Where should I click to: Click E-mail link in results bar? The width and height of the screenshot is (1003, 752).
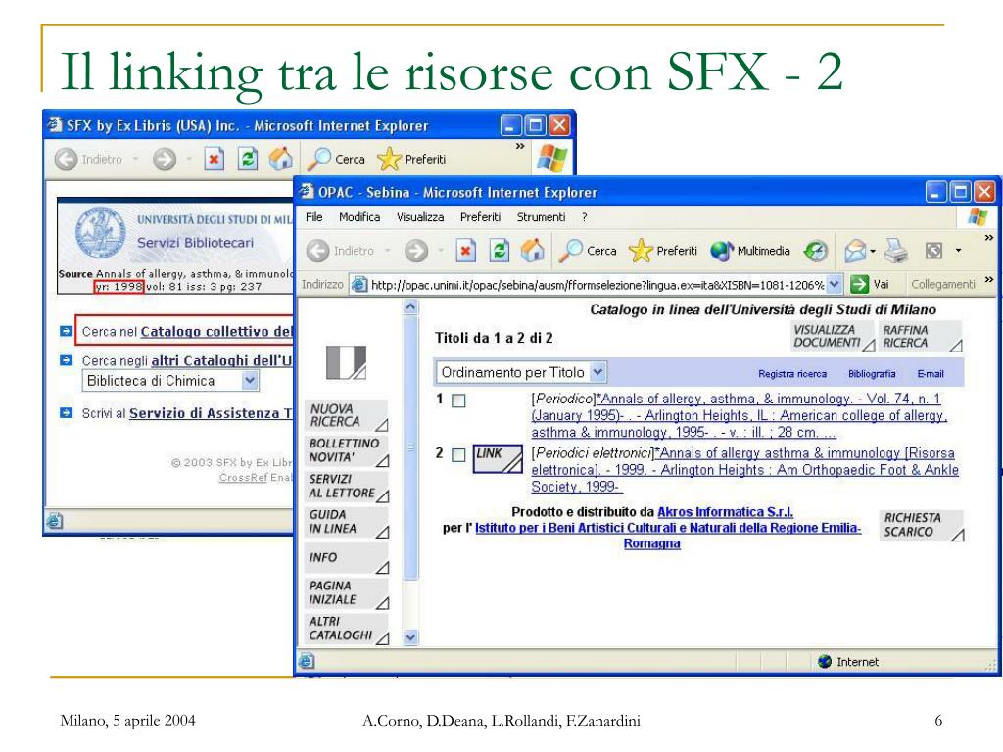pos(931,373)
